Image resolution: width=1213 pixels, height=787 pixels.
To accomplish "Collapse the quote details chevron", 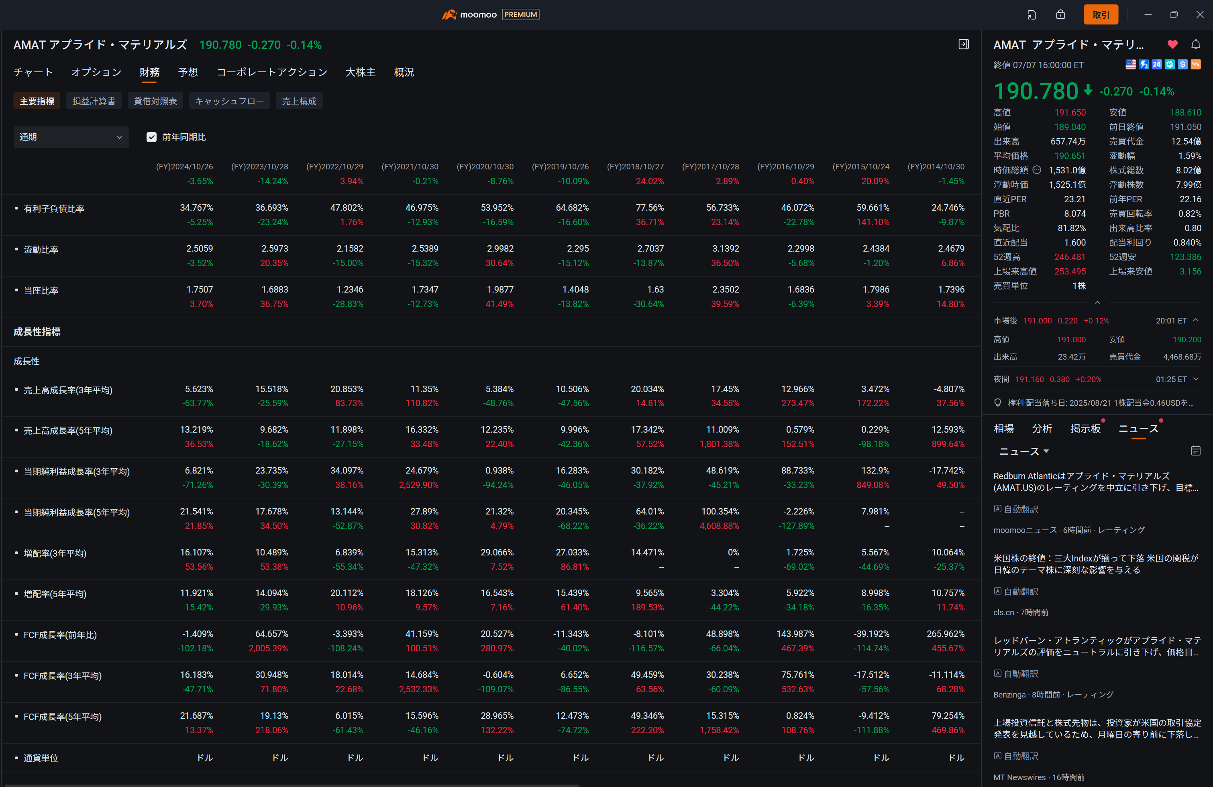I will pyautogui.click(x=1097, y=303).
